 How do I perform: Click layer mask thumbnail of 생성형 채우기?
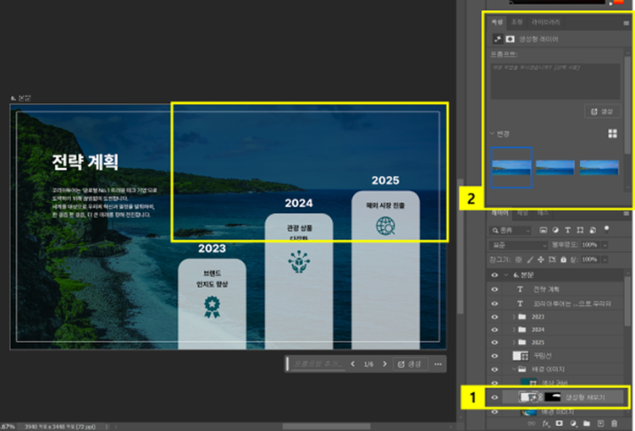pyautogui.click(x=552, y=397)
